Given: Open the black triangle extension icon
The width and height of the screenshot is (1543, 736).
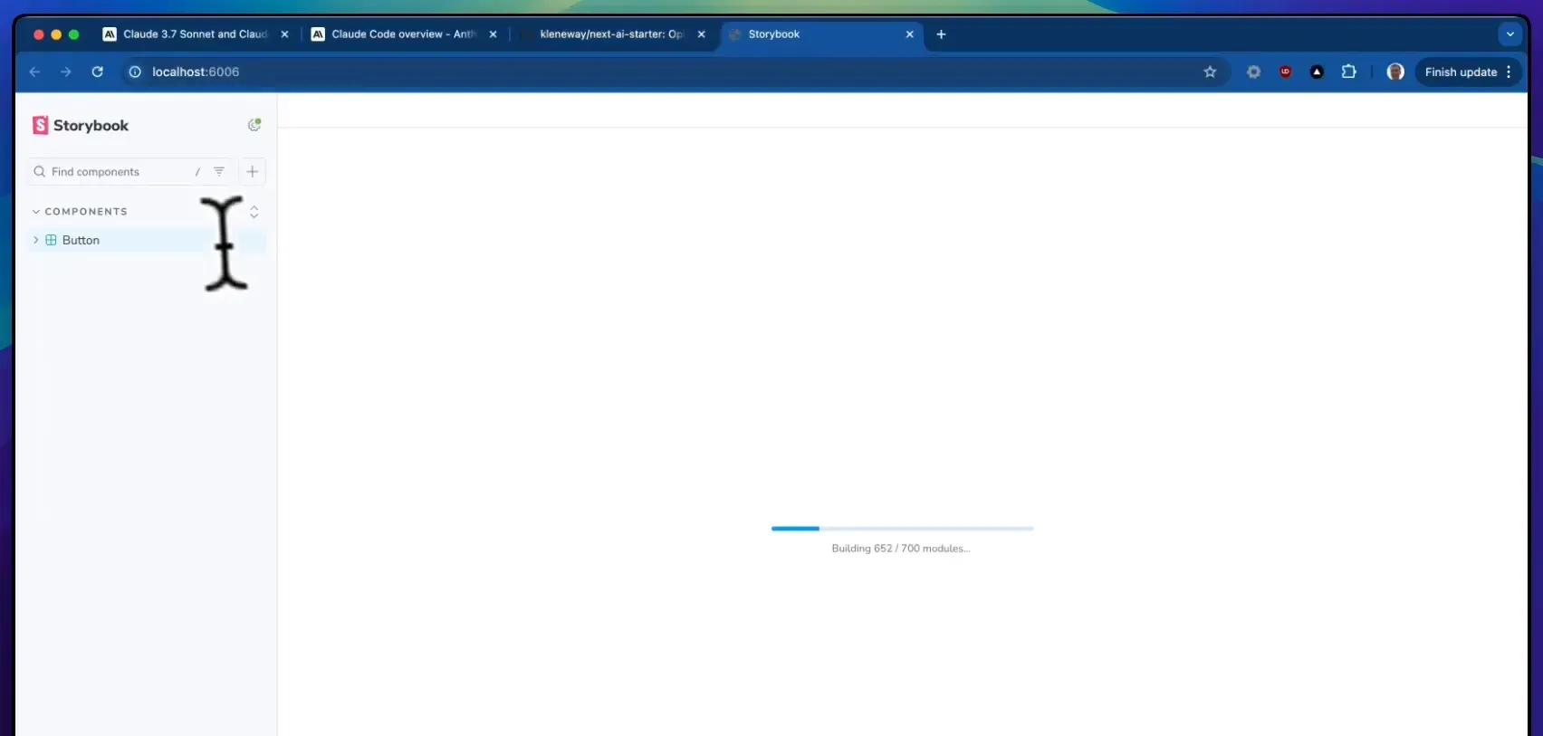Looking at the screenshot, I should [1317, 72].
